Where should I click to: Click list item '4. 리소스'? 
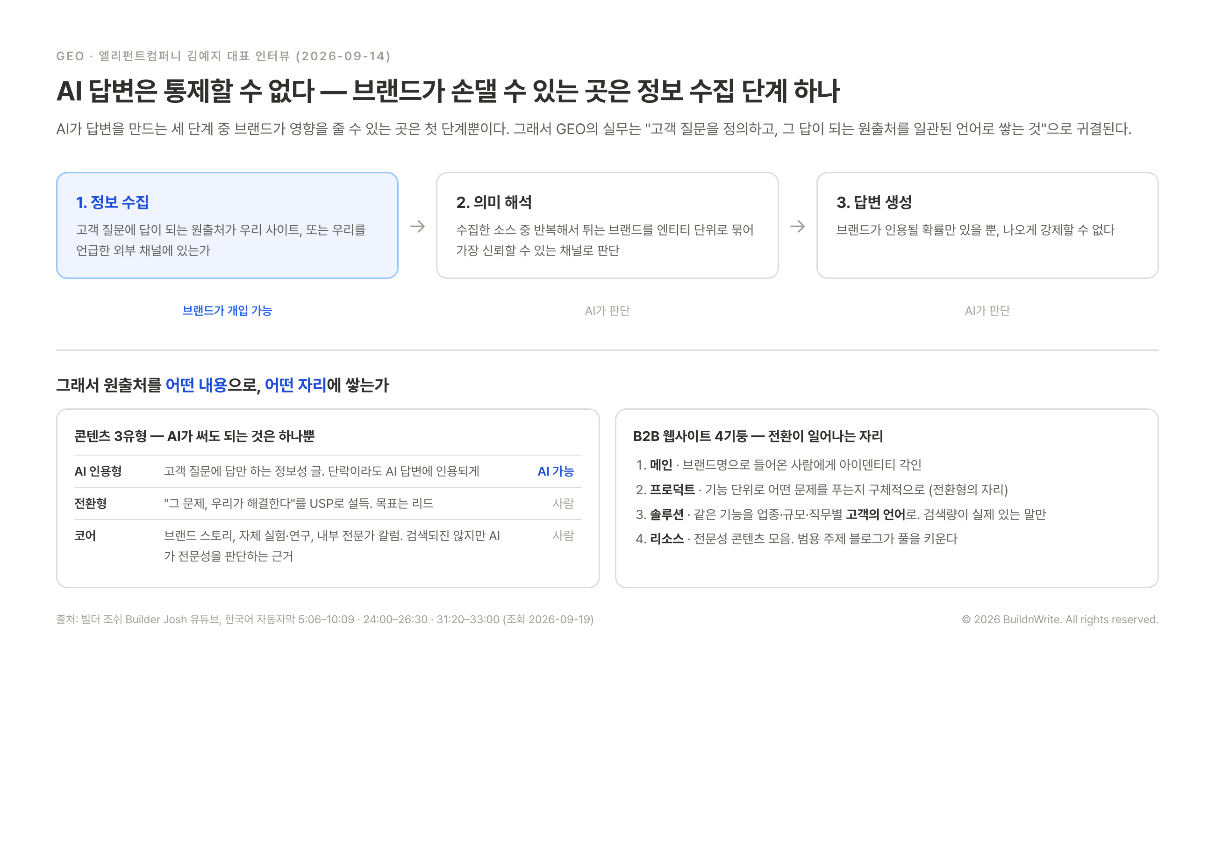(796, 539)
